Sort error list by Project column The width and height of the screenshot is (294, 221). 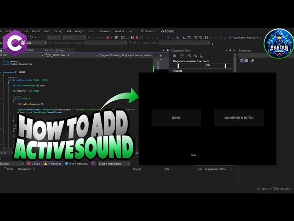[x=137, y=169]
